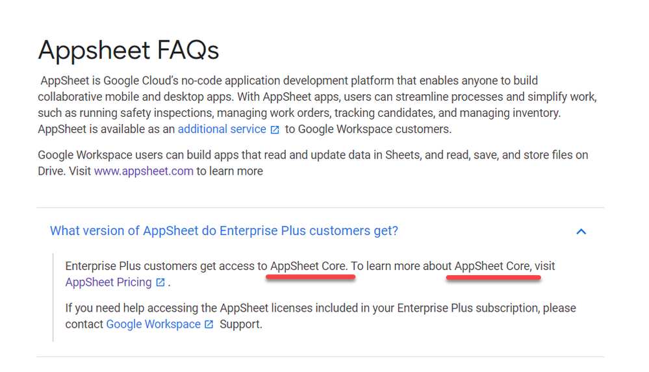The image size is (649, 372).
Task: Click the word "Support." after Google Workspace
Action: coord(241,324)
